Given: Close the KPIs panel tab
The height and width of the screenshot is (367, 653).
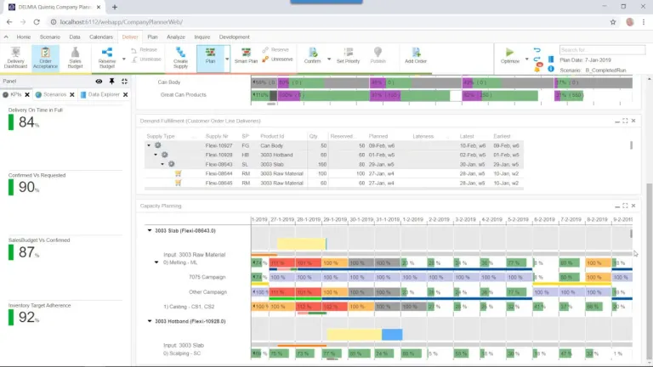Looking at the screenshot, I should point(27,94).
